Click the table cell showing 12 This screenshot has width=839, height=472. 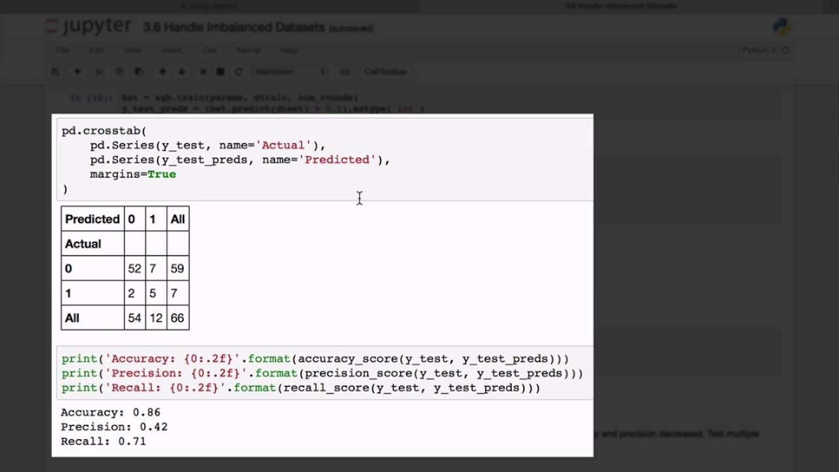point(156,318)
